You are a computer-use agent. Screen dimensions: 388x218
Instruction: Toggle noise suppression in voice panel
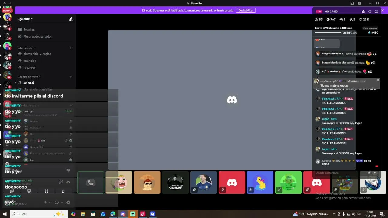(61, 182)
